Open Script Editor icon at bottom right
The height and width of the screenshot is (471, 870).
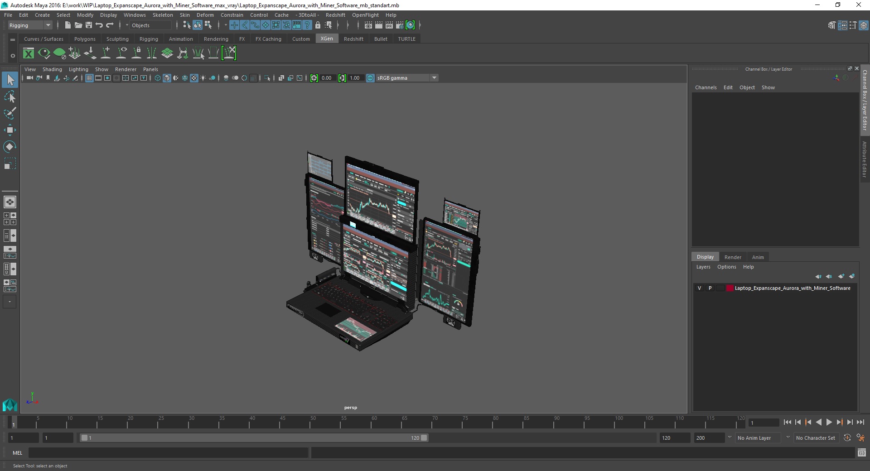pos(861,452)
